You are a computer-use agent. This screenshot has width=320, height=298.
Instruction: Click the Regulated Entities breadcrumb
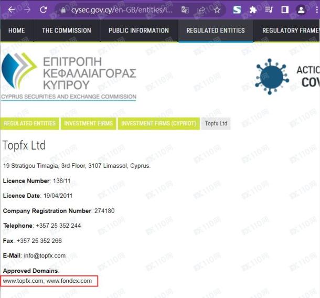pos(29,123)
